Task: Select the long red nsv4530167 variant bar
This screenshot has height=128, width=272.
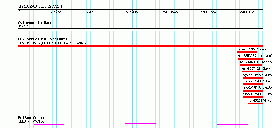Action: [141, 46]
